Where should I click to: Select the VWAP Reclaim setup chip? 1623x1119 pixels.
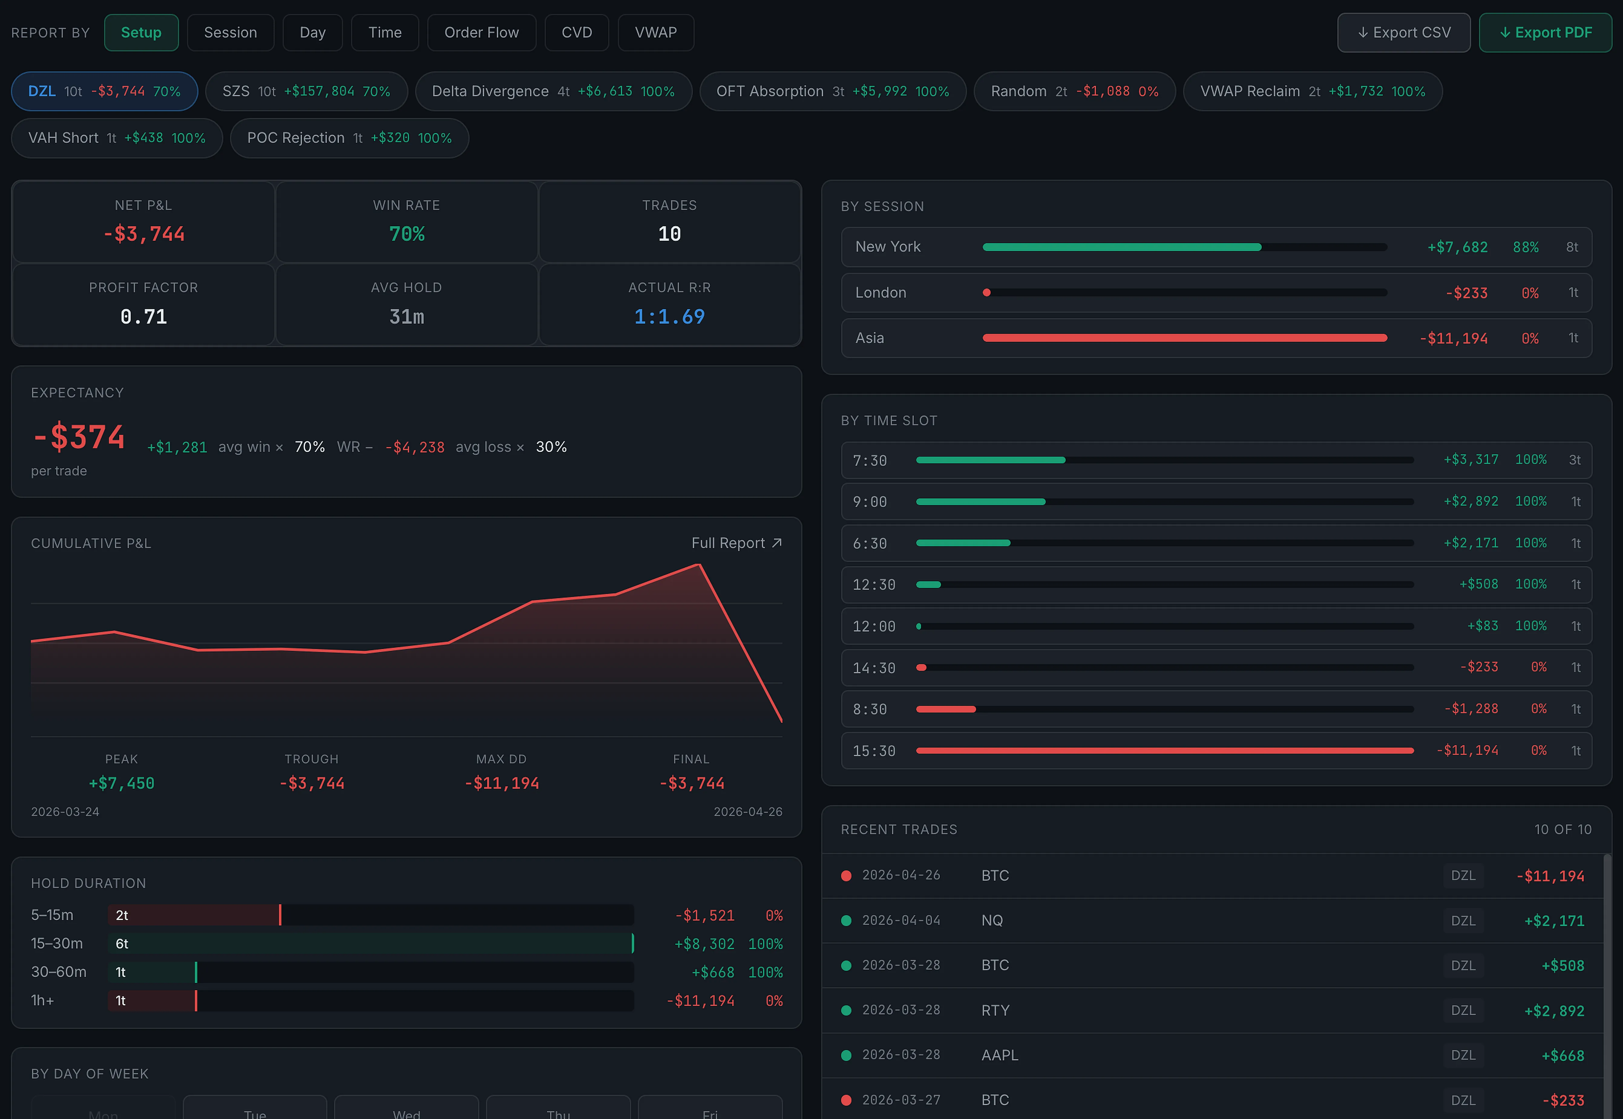(1312, 91)
